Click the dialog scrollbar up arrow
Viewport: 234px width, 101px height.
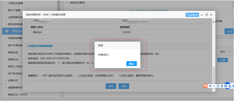pos(214,22)
